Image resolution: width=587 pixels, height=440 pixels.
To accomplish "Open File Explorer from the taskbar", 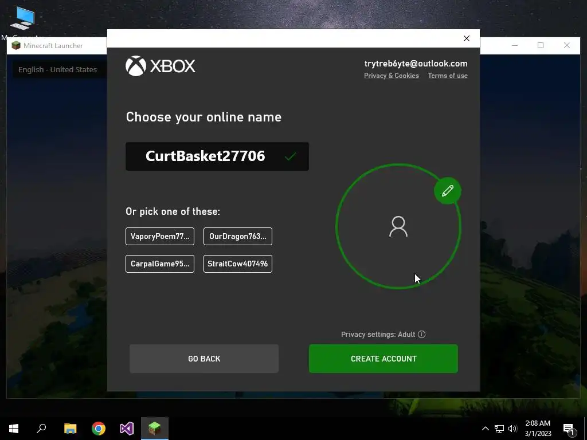I will (70, 429).
